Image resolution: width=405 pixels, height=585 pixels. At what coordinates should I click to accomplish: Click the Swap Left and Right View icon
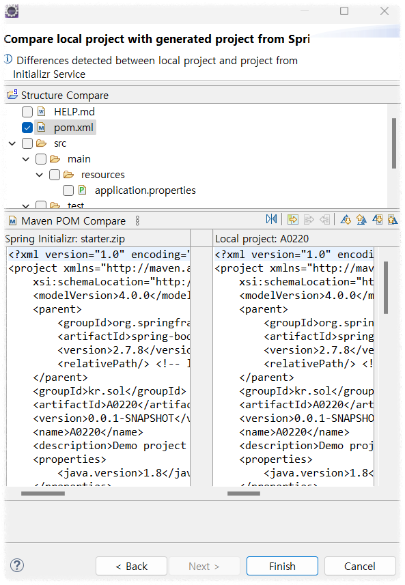271,219
